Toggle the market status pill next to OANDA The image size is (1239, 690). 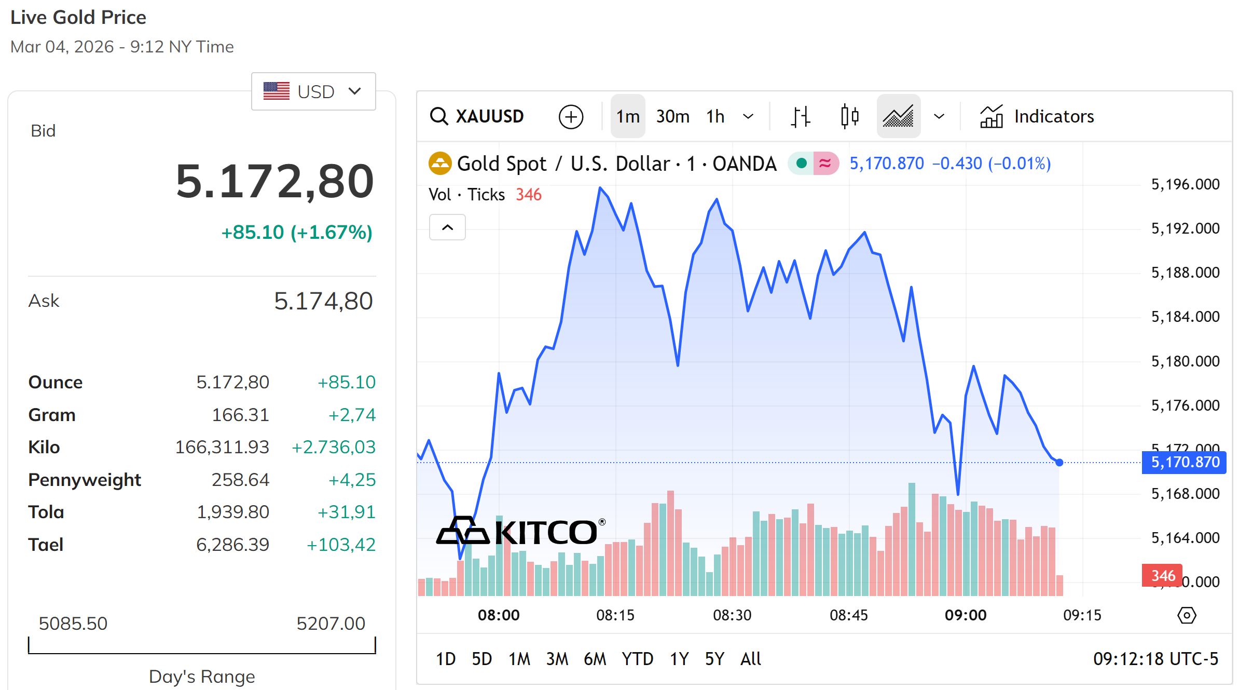click(813, 163)
